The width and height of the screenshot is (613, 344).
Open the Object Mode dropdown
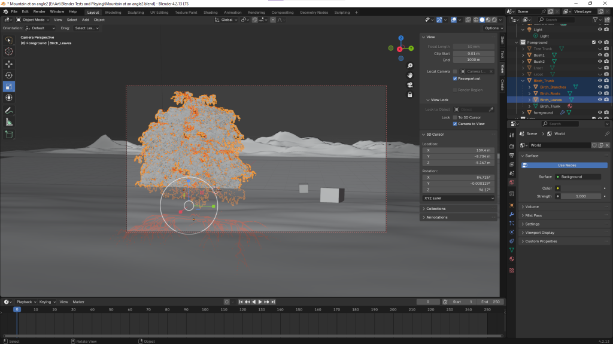point(33,20)
